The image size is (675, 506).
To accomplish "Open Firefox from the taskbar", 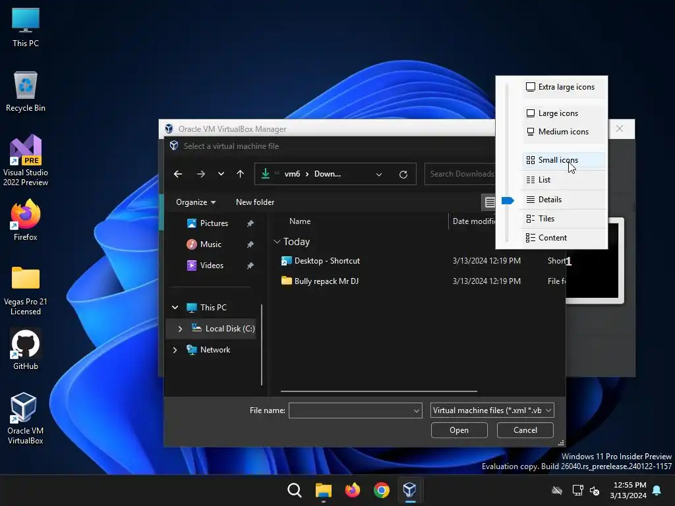I will point(353,490).
